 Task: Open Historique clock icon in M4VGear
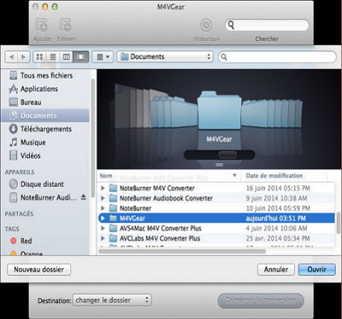(206, 25)
